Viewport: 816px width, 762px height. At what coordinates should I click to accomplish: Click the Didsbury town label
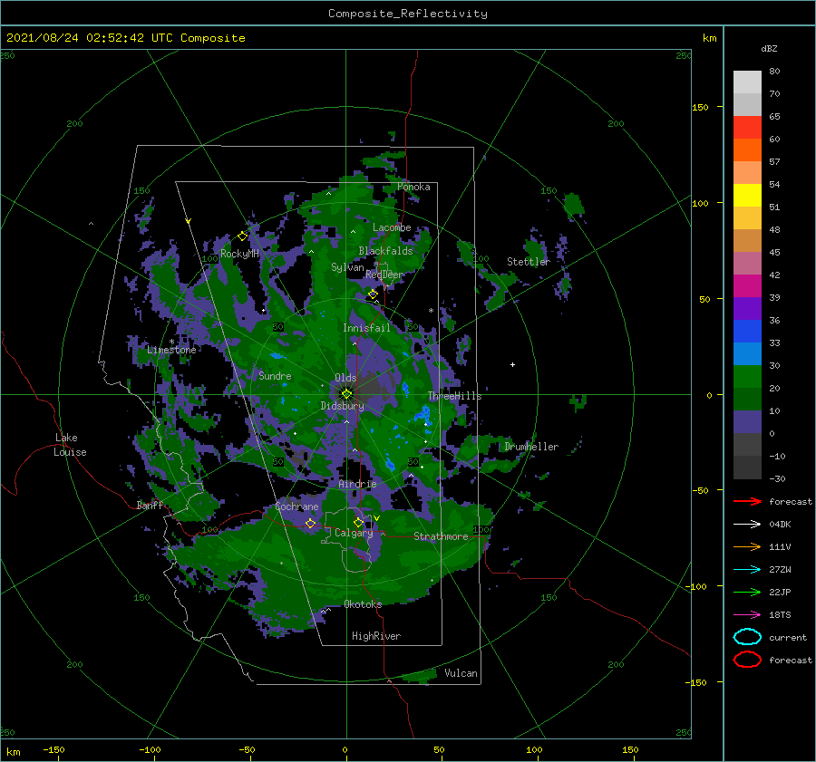342,406
